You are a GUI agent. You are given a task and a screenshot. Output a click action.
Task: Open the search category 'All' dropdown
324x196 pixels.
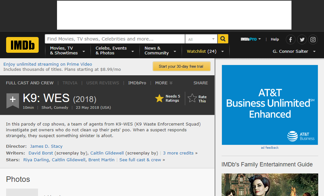coord(201,39)
